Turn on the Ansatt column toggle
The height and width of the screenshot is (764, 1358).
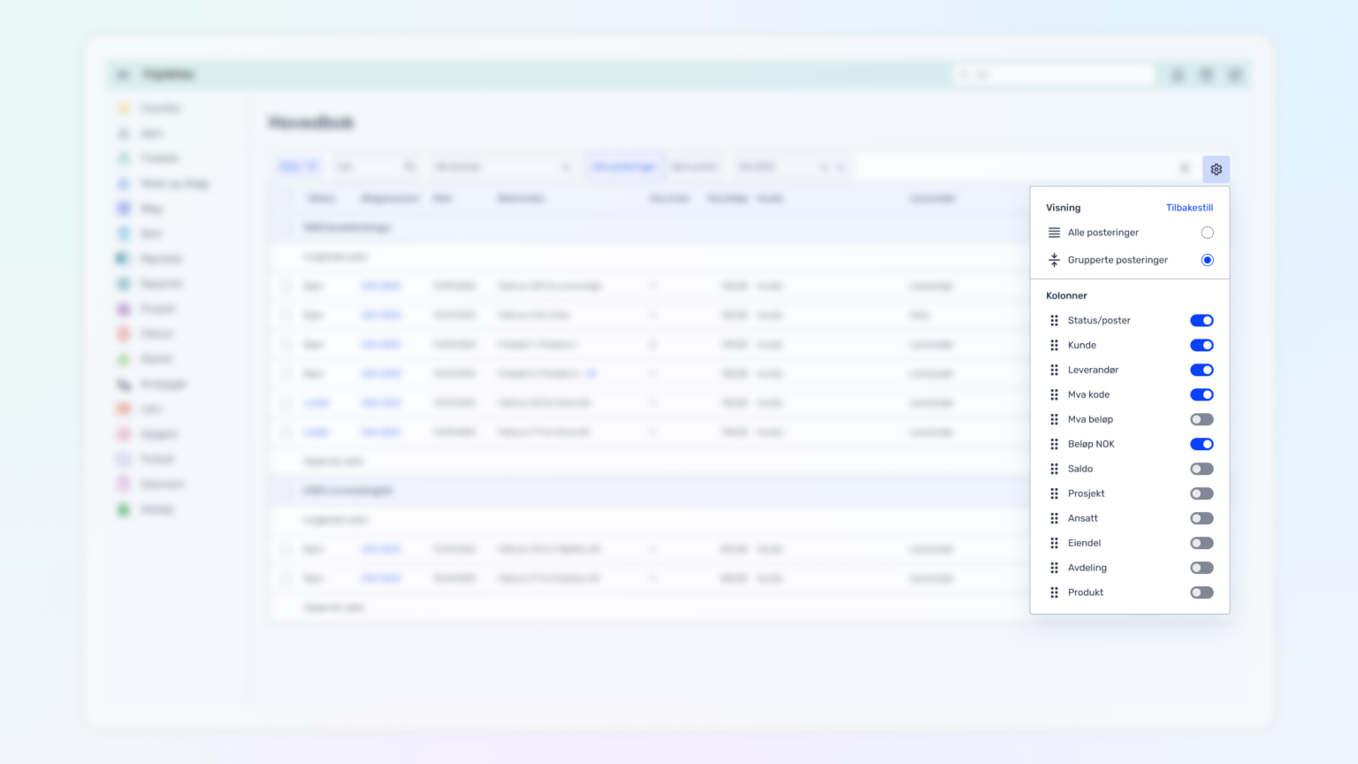(x=1202, y=519)
